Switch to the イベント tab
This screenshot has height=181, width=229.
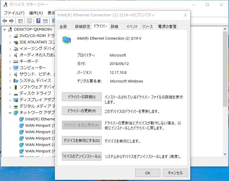132,27
